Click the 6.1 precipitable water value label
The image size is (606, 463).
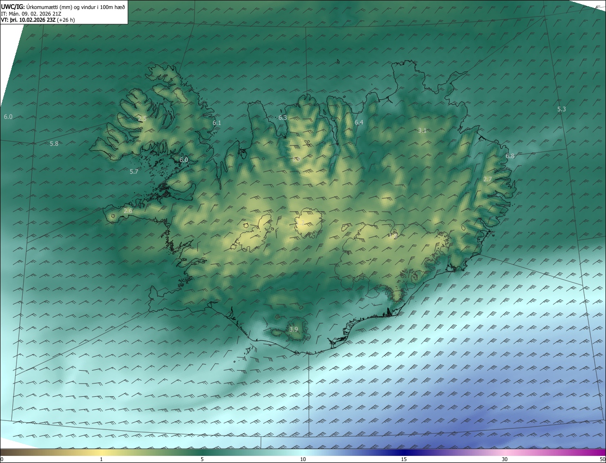217,123
